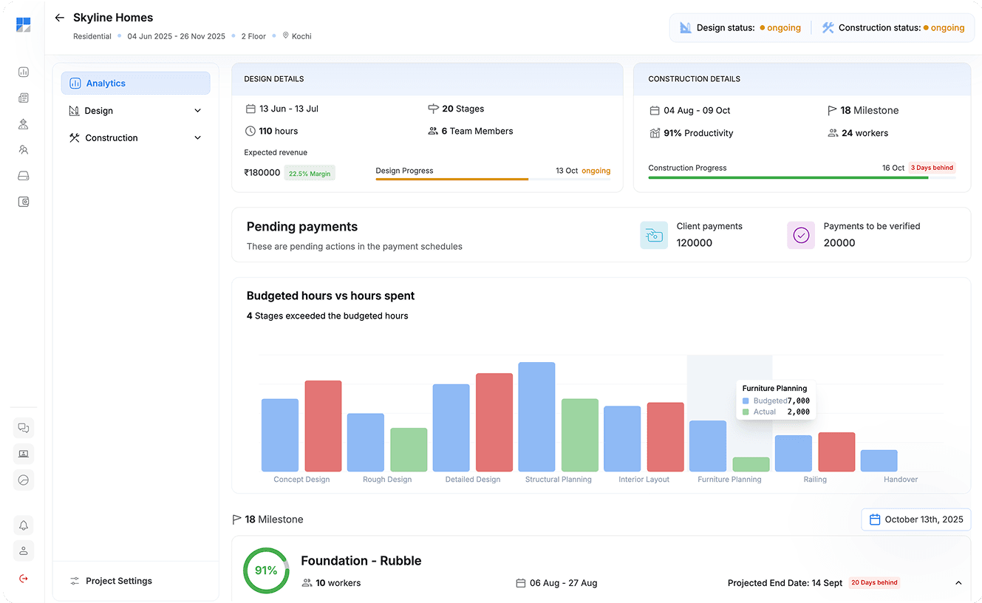This screenshot has height=603, width=982.
Task: Click the Client payments icon
Action: (x=654, y=235)
